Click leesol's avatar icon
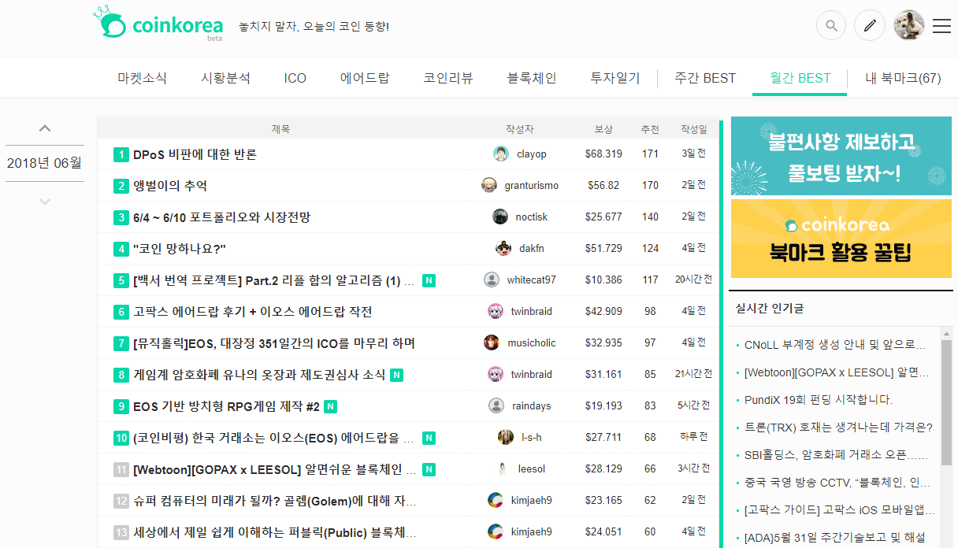 coord(503,468)
